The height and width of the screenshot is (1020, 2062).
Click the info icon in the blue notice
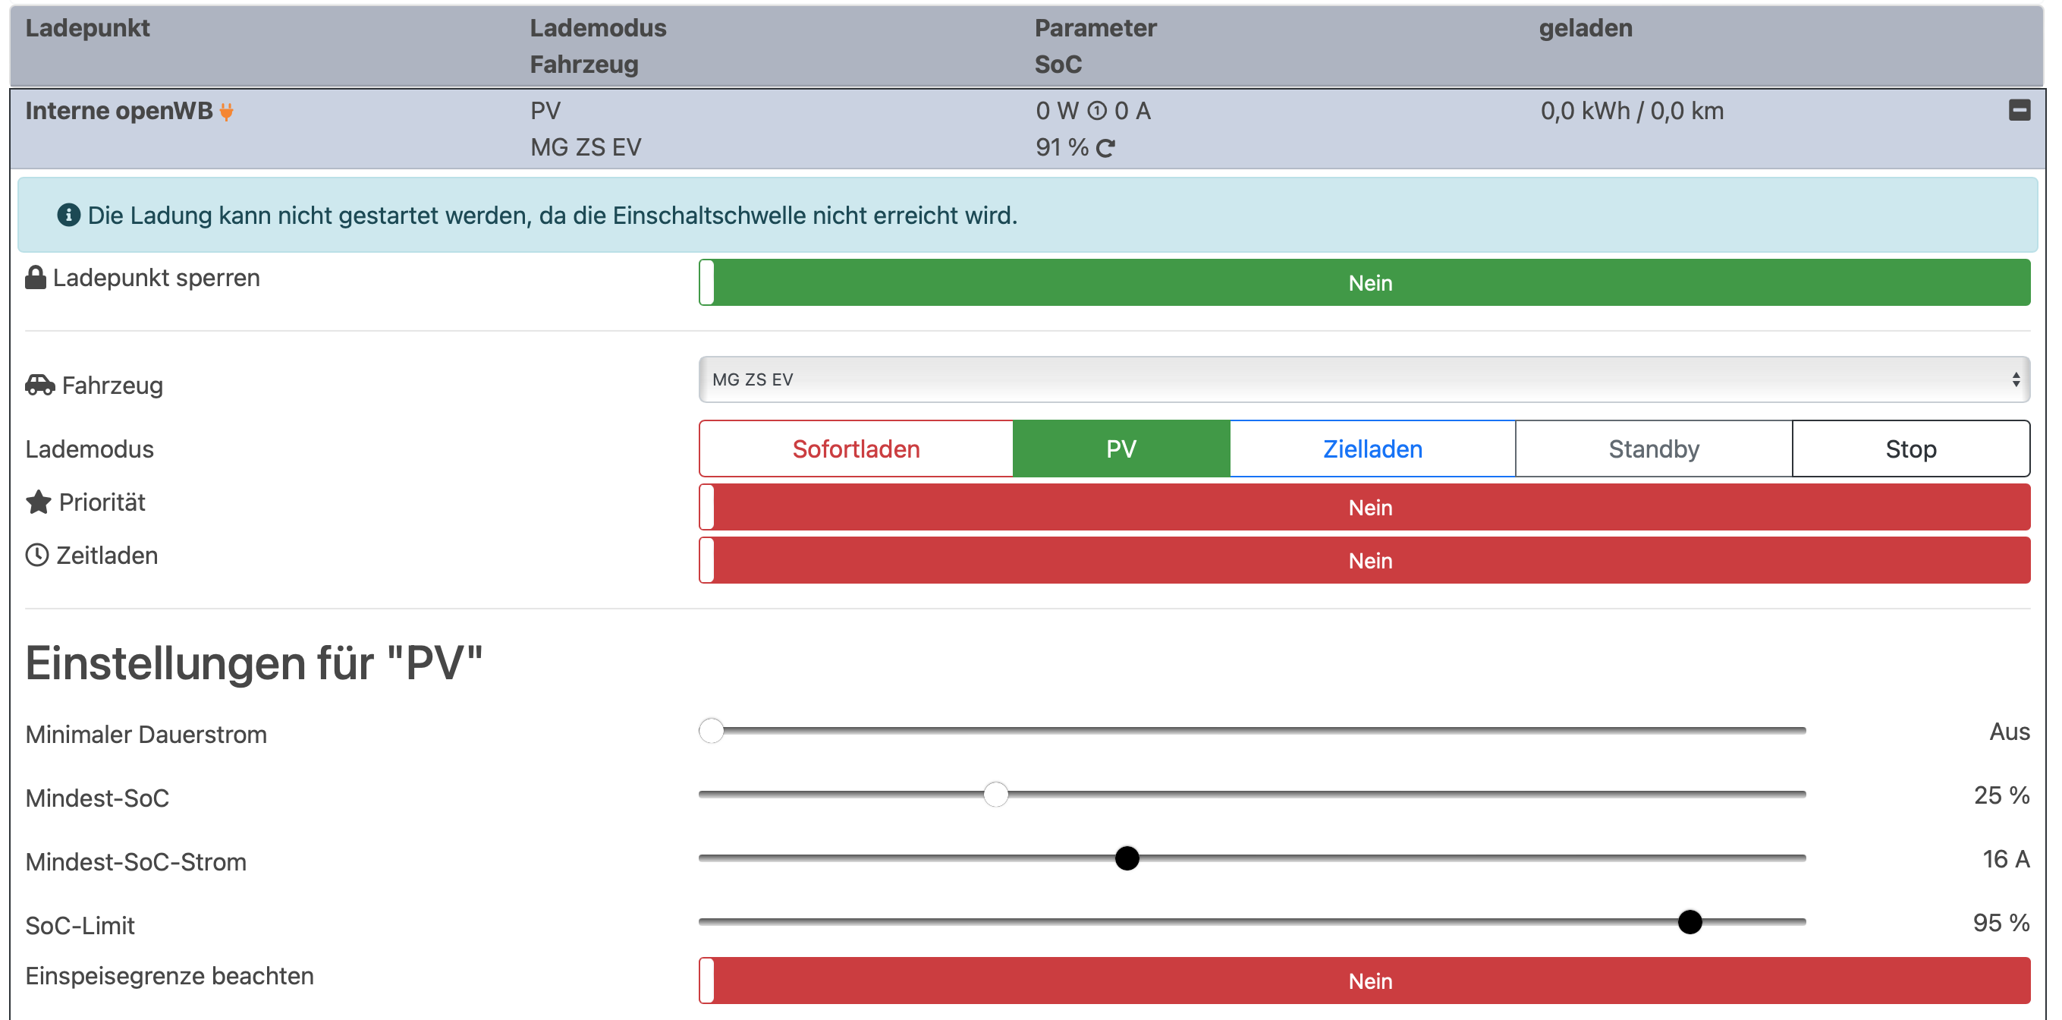point(69,215)
